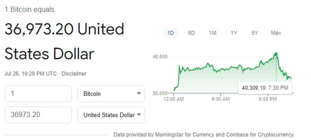Viewport: 311px width, 140px height.
Task: Open the Disclaimer link
Action: tap(74, 74)
